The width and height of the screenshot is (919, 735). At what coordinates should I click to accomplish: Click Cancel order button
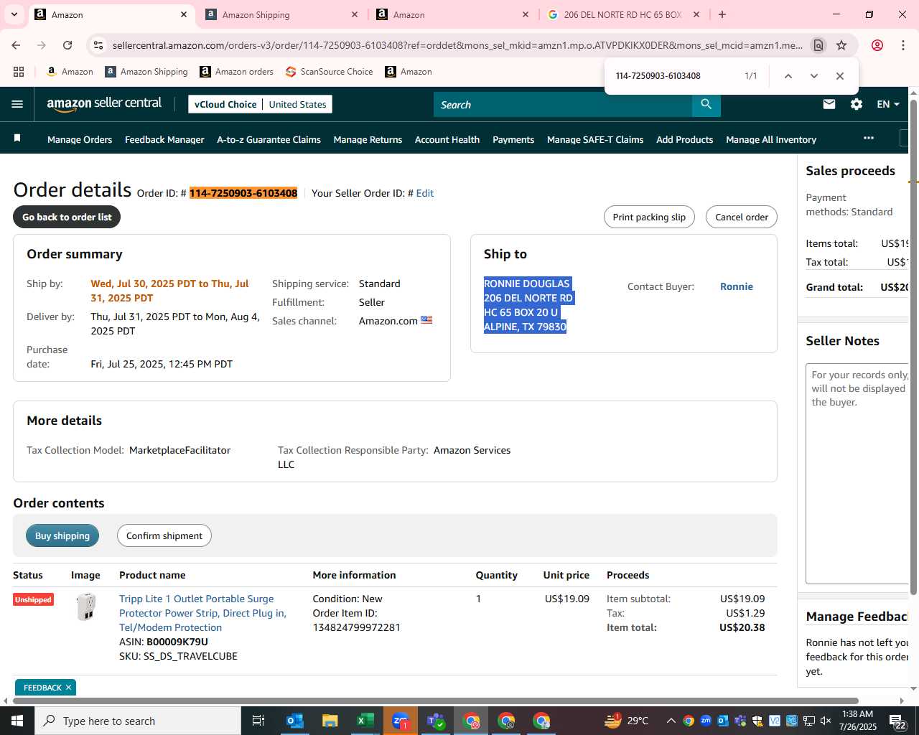click(742, 217)
